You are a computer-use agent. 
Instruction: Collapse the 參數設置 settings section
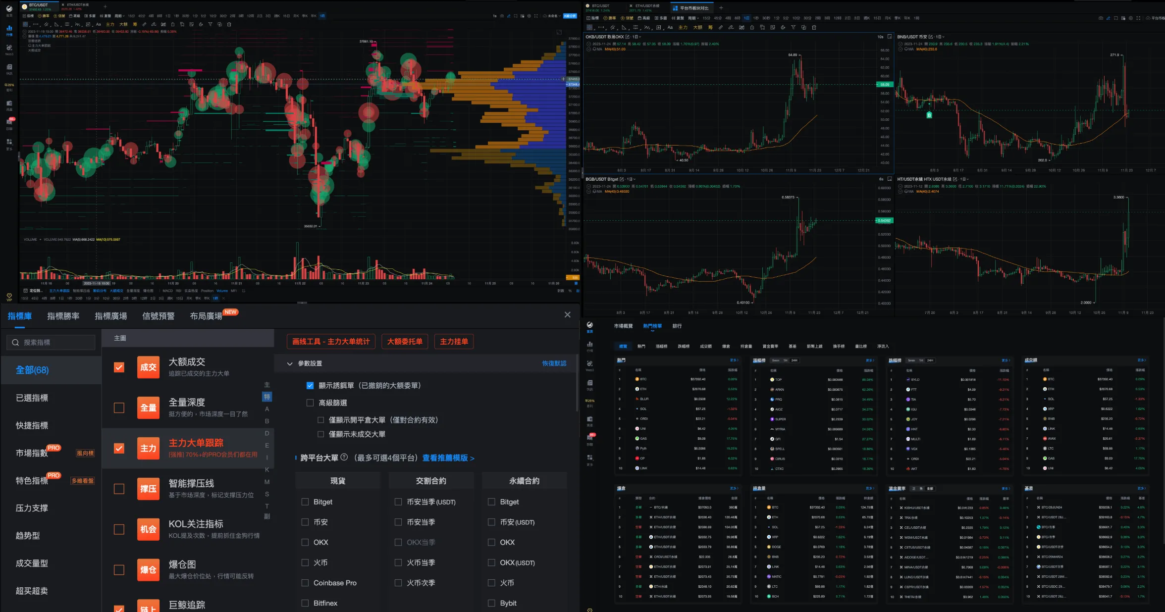[x=290, y=363]
